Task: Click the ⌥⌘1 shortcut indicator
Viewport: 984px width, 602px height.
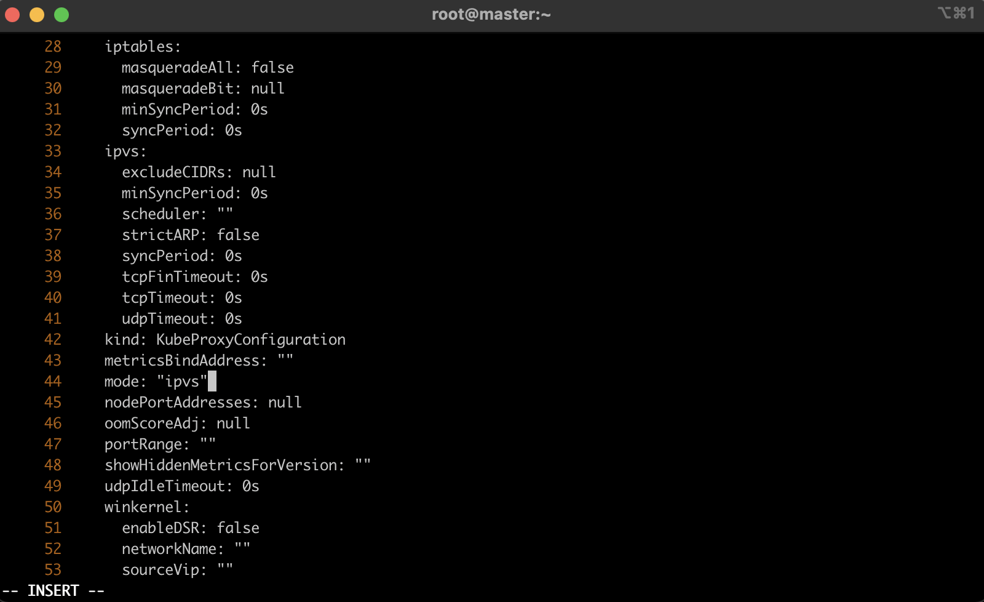Action: 956,13
